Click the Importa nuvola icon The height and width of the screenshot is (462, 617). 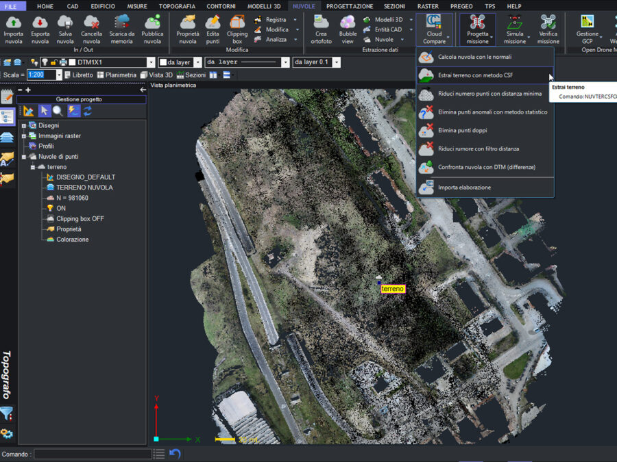[x=14, y=23]
